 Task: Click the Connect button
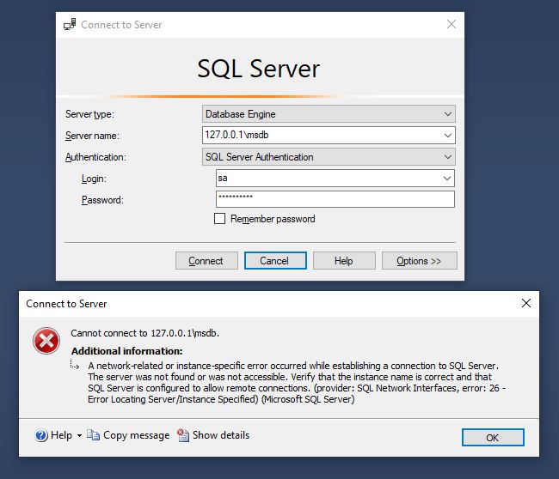point(206,261)
